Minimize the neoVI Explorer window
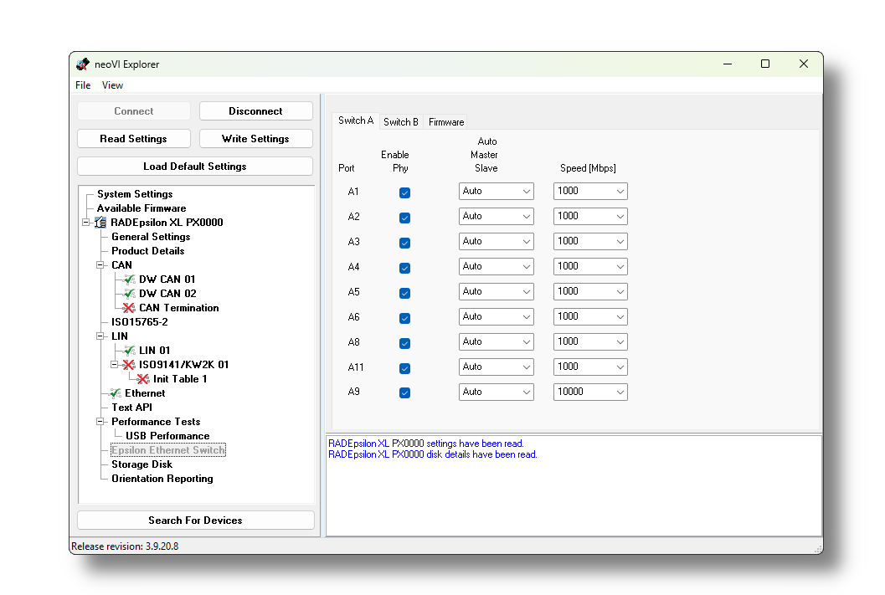 coord(728,64)
